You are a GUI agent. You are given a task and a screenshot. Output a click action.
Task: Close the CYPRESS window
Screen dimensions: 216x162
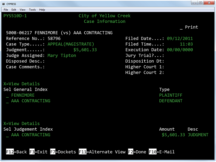pyautogui.click(x=209, y=3)
